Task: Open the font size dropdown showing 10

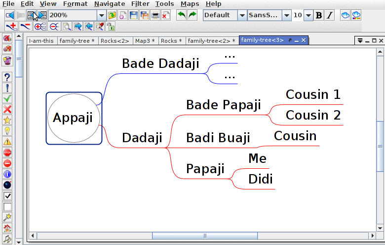Action: coord(308,15)
